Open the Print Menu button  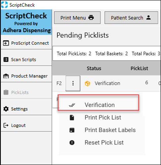pyautogui.click(x=77, y=17)
